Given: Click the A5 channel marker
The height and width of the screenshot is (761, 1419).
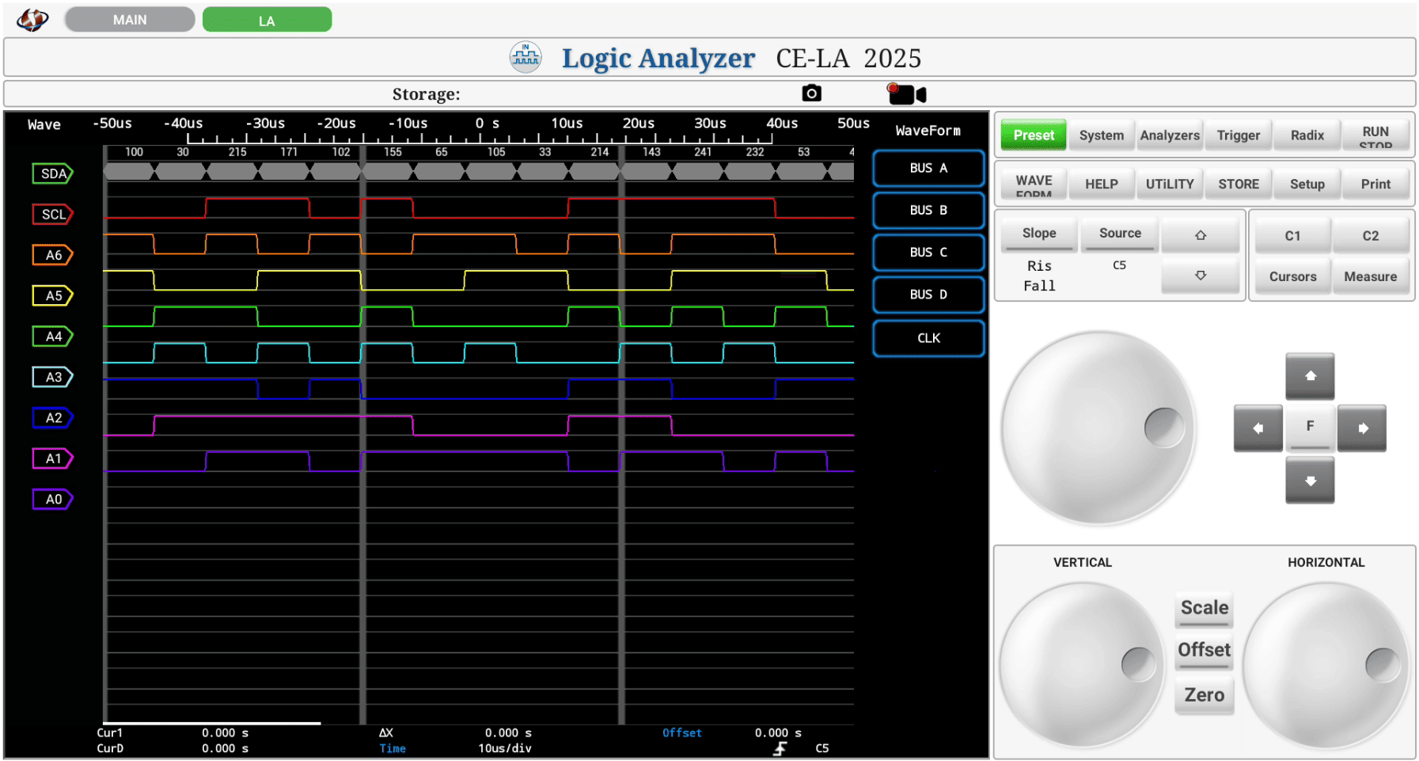Looking at the screenshot, I should click(x=52, y=295).
